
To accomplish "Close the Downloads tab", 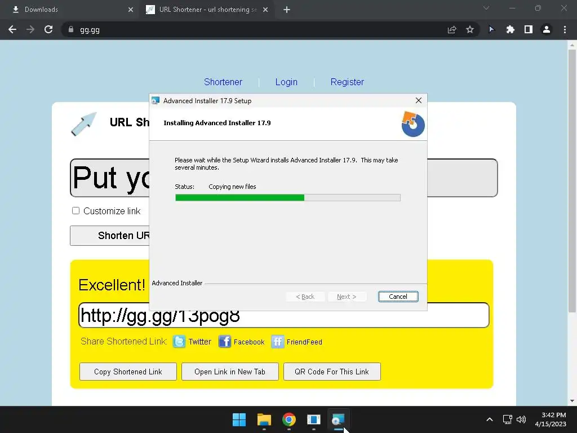I will [x=131, y=10].
